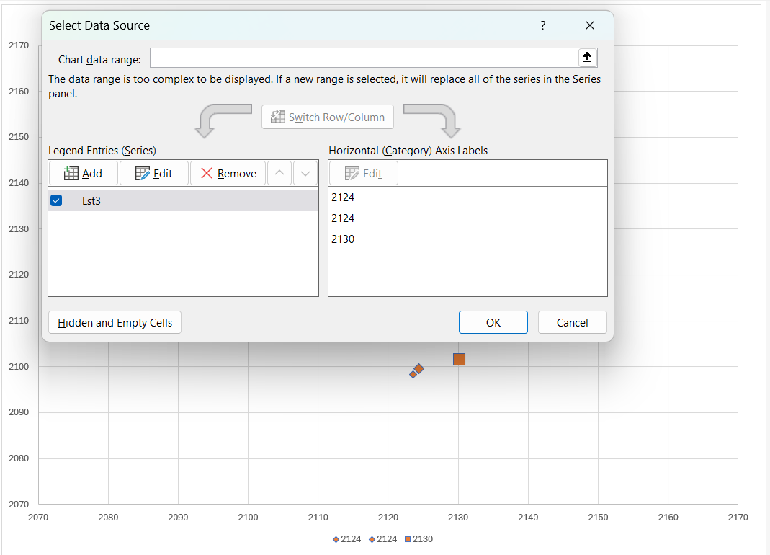Open Hidden and Empty Cells options
770x555 pixels.
click(115, 322)
